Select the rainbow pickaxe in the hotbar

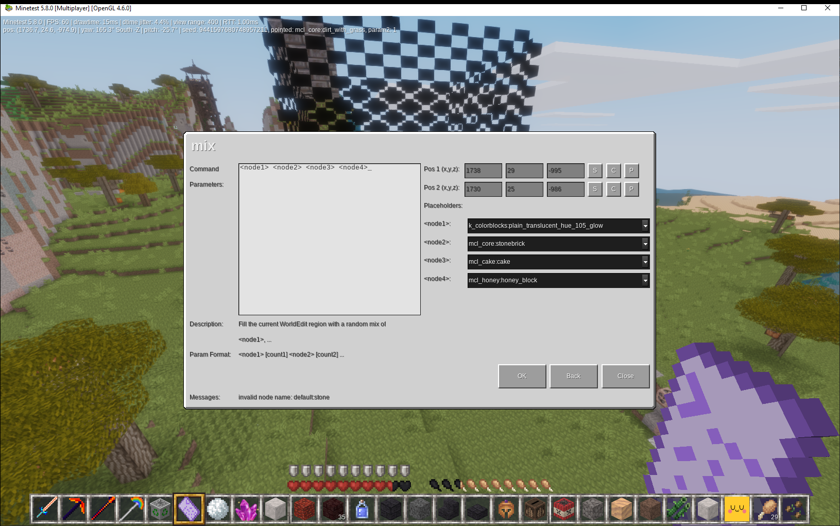(x=131, y=509)
